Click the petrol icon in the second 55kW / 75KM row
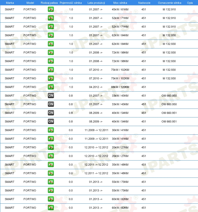Image resolution: width=198 pixels, height=212 pixels. [x=51, y=190]
